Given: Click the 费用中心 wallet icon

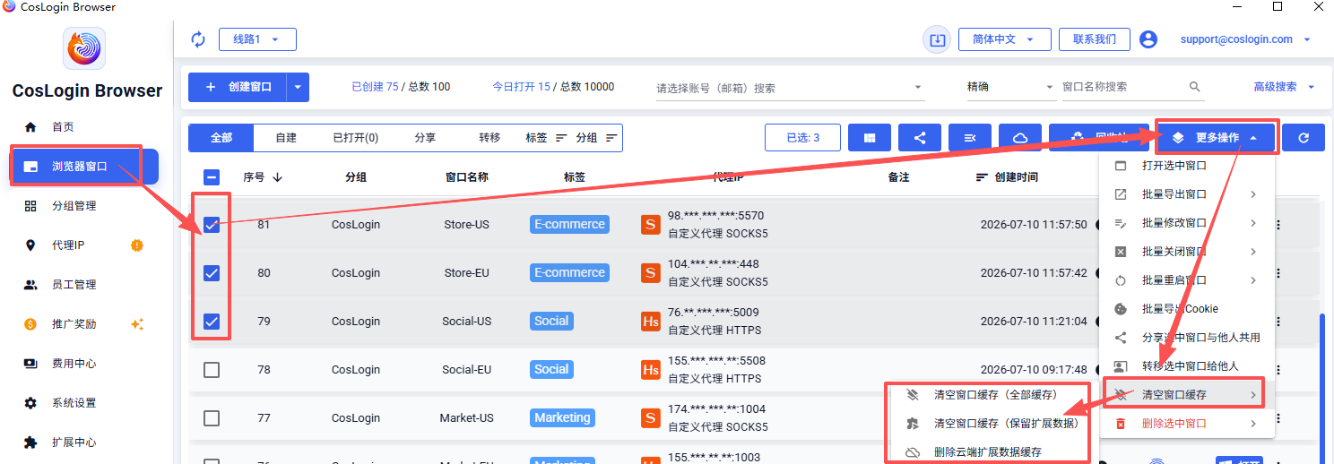Looking at the screenshot, I should [30, 364].
